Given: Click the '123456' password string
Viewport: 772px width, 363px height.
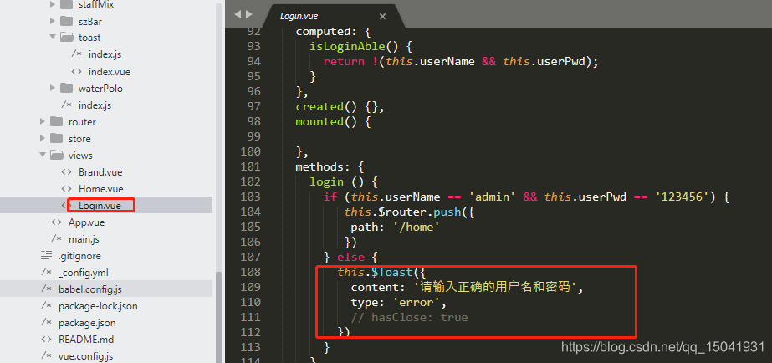Looking at the screenshot, I should click(683, 197).
